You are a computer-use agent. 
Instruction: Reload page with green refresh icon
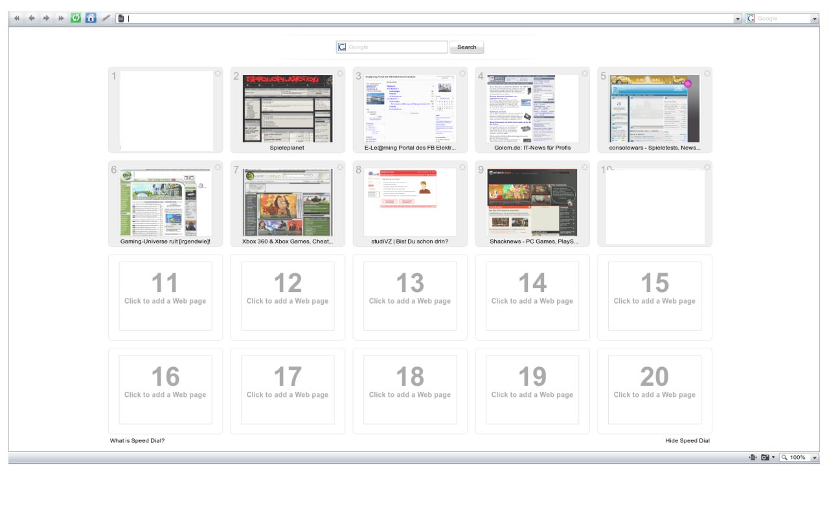click(x=76, y=18)
